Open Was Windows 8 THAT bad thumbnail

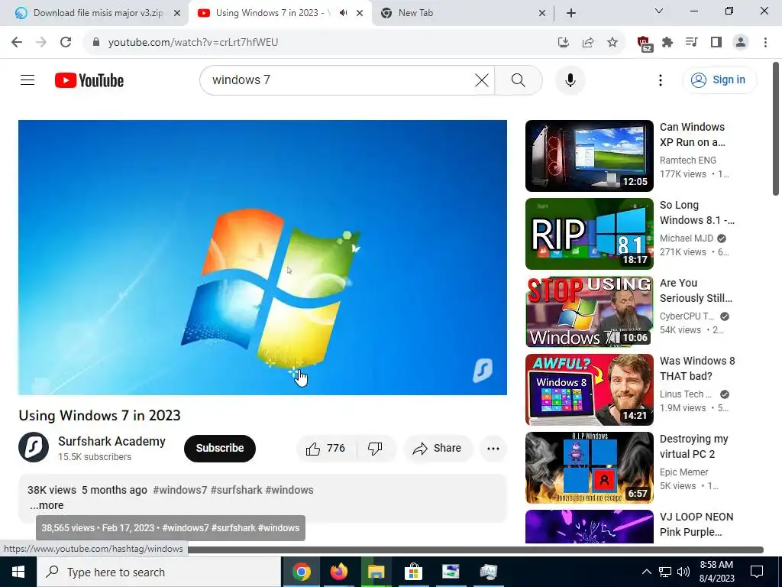point(589,389)
